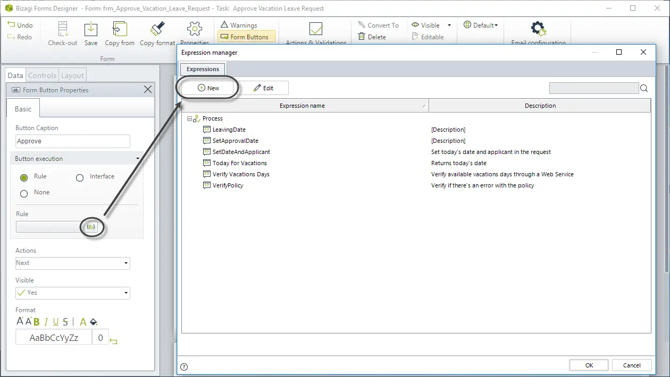Image resolution: width=670 pixels, height=377 pixels.
Task: Pick the fill color bucket swatch
Action: (94, 321)
